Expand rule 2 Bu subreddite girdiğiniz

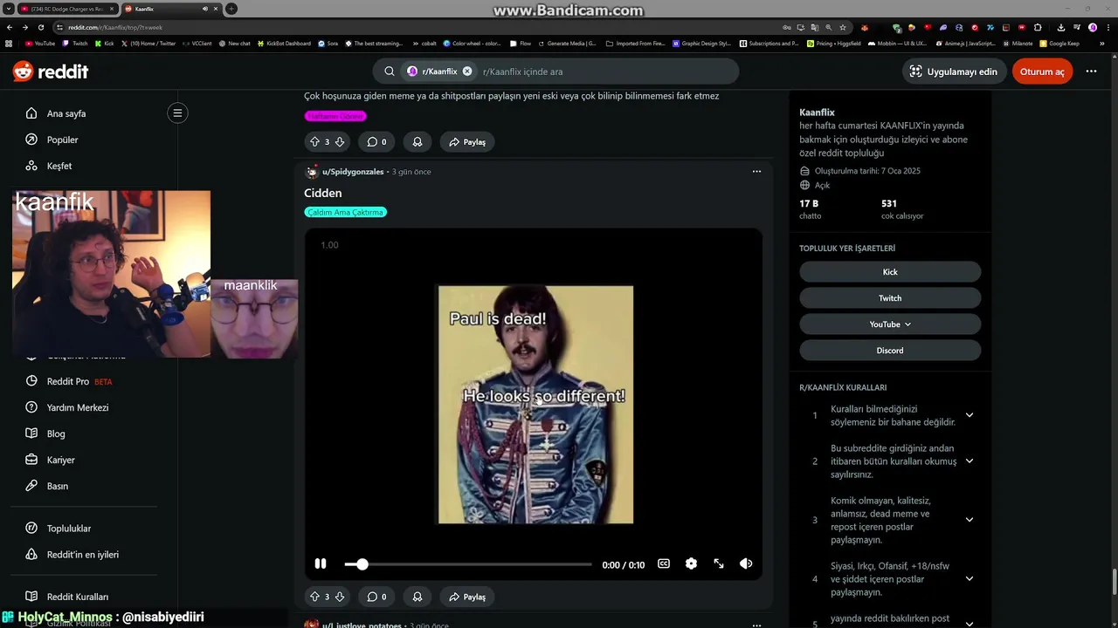[x=969, y=461]
